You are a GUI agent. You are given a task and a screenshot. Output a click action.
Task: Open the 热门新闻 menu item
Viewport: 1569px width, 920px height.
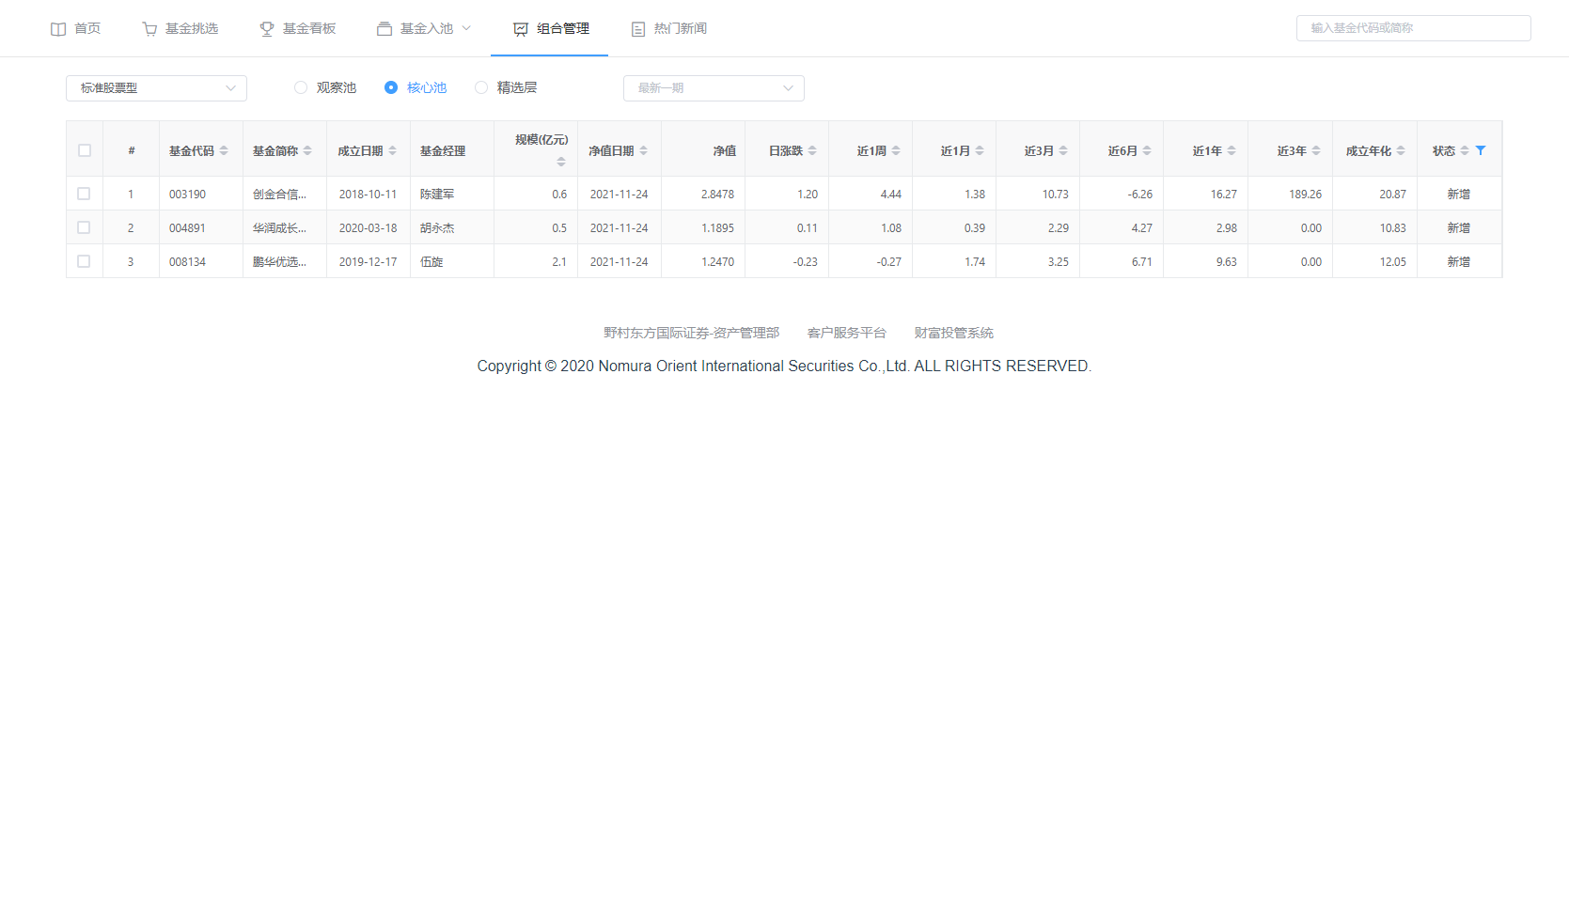coord(668,28)
